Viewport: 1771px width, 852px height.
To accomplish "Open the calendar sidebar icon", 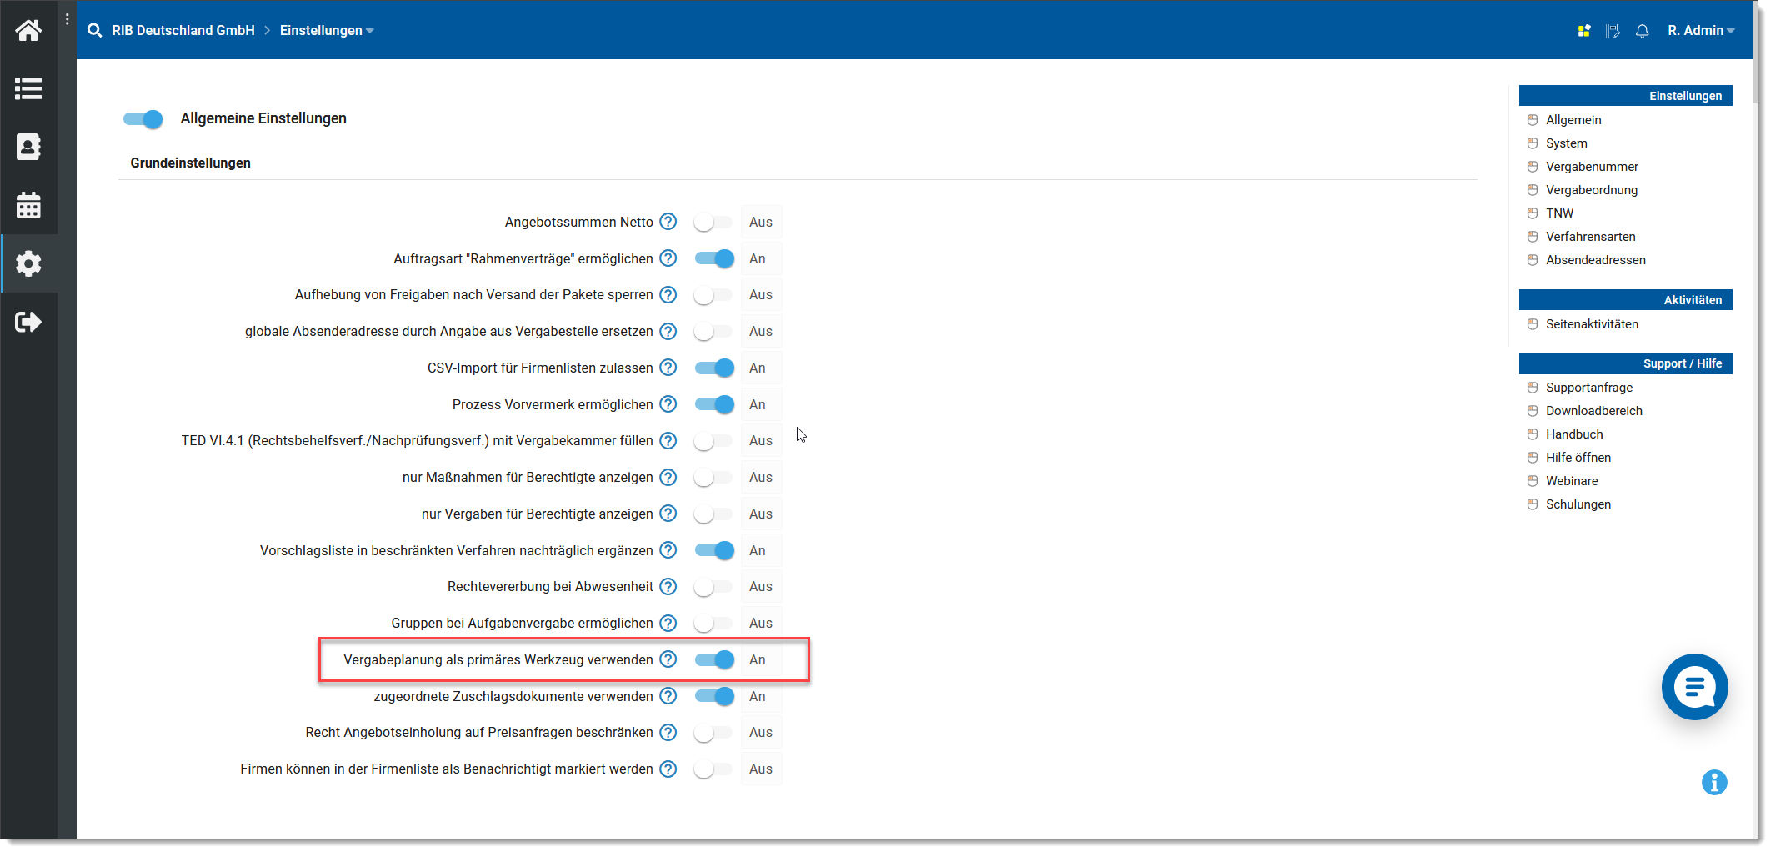I will pos(28,205).
